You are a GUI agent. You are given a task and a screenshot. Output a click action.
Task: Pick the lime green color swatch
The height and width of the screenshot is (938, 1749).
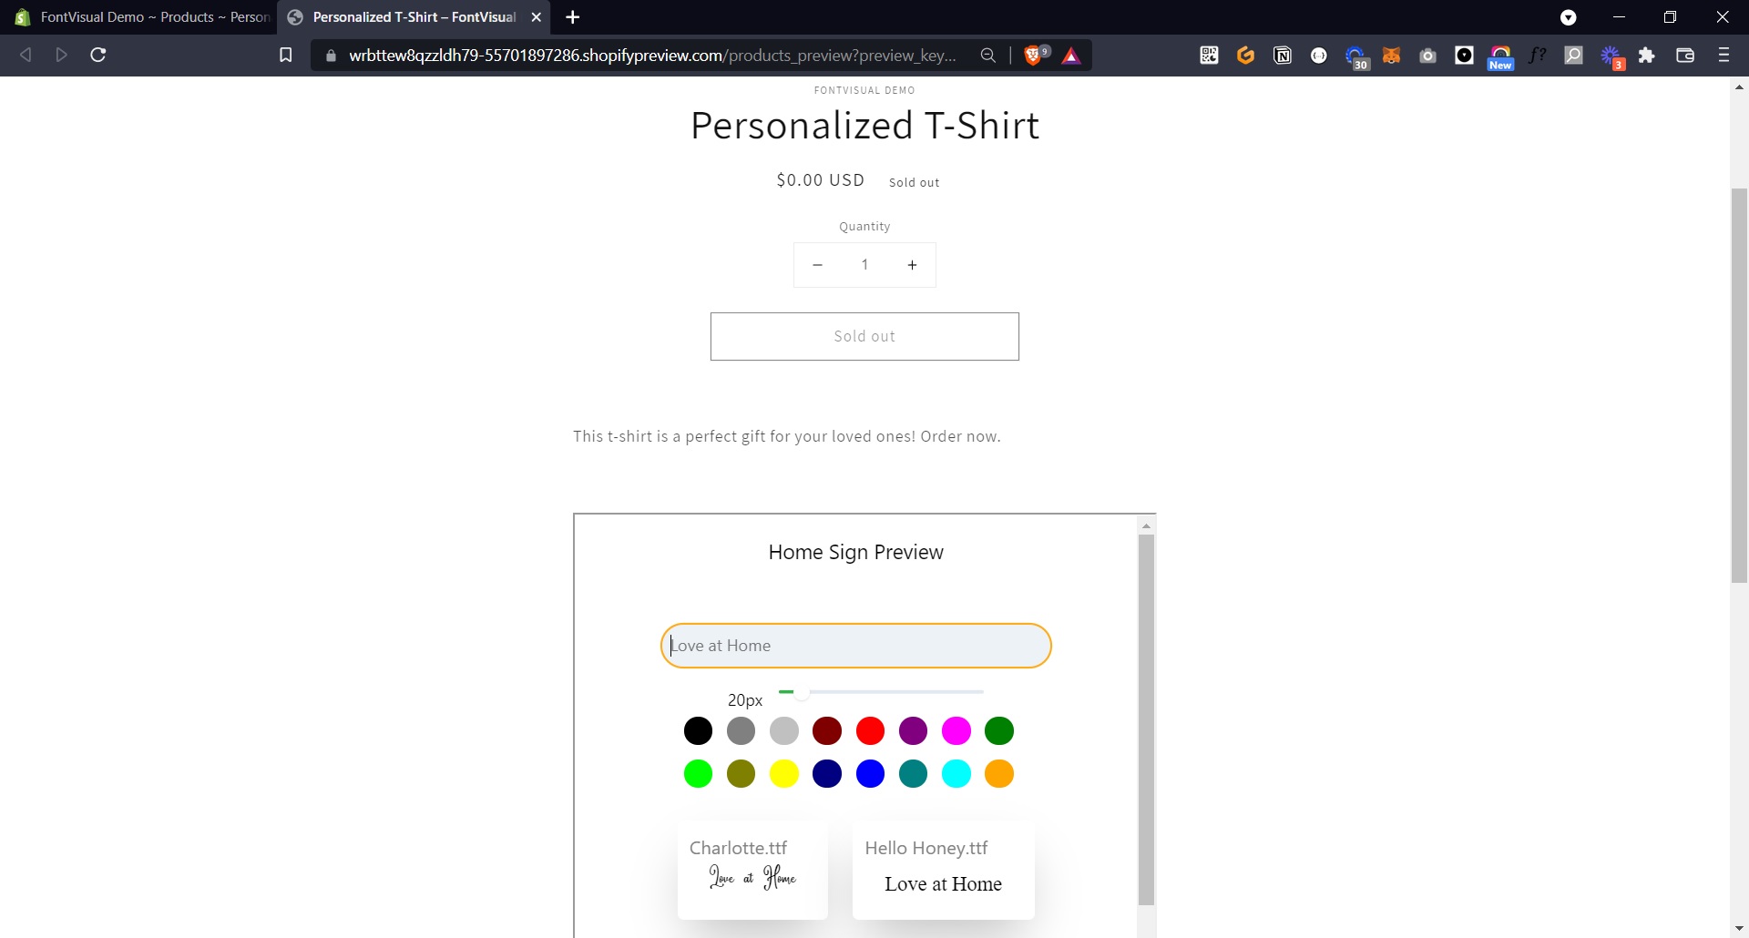pos(698,773)
